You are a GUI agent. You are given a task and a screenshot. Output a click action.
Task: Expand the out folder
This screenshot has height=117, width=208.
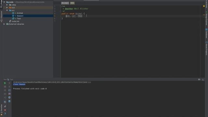[x=7, y=7]
